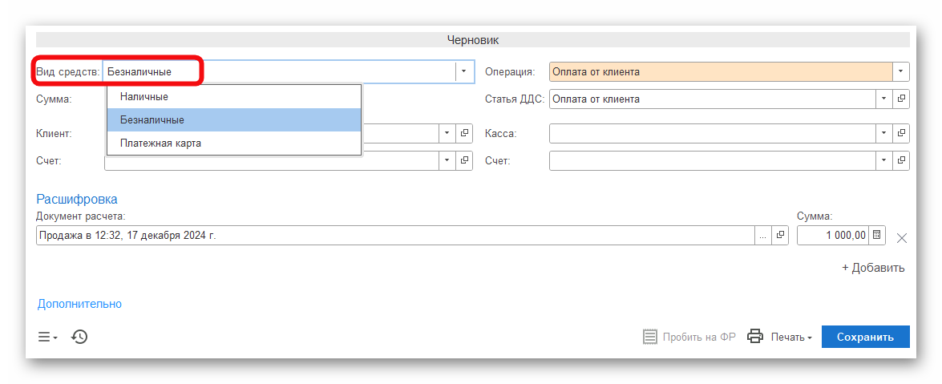Screen dimensions: 942x384
Task: Expand the Дополнительно section
Action: click(x=79, y=304)
